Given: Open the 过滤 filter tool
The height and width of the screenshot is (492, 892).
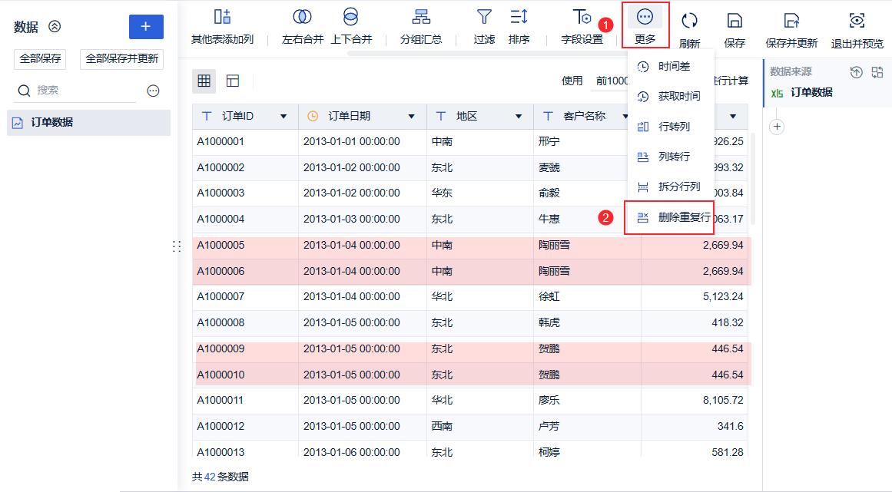Looking at the screenshot, I should [x=484, y=25].
